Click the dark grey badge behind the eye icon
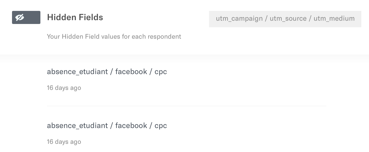369x152 pixels. [26, 17]
